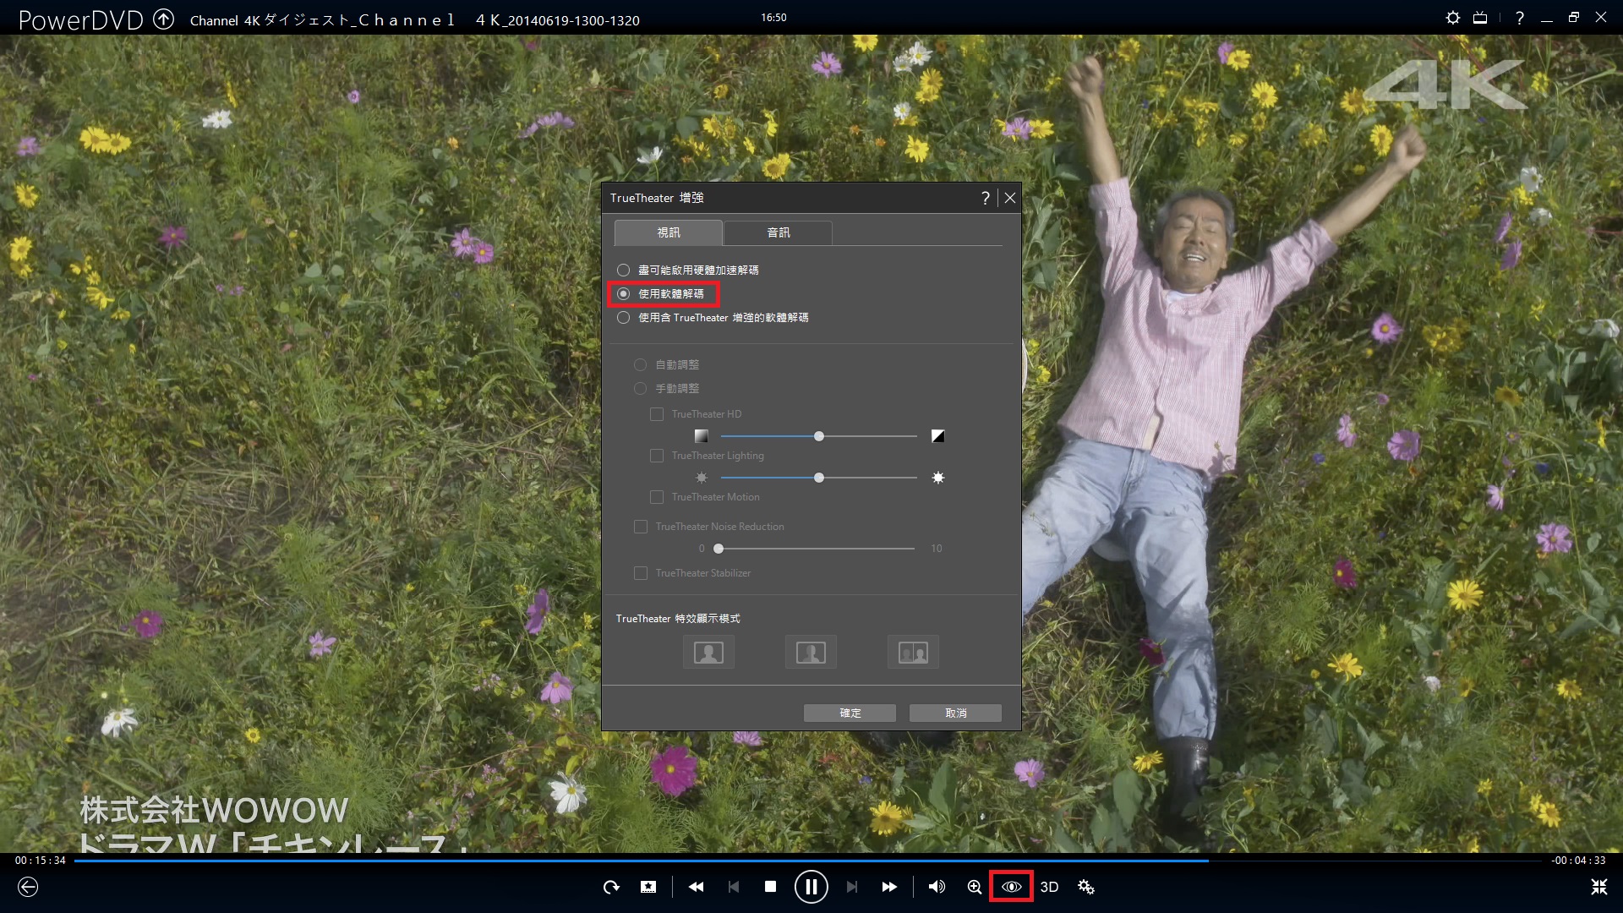This screenshot has height=913, width=1623.
Task: Click the rewind button
Action: [696, 887]
